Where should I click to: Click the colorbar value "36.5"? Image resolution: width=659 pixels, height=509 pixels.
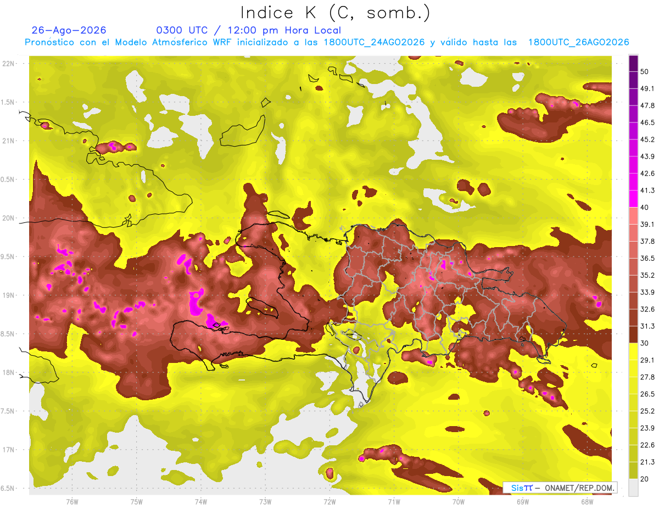tap(647, 259)
